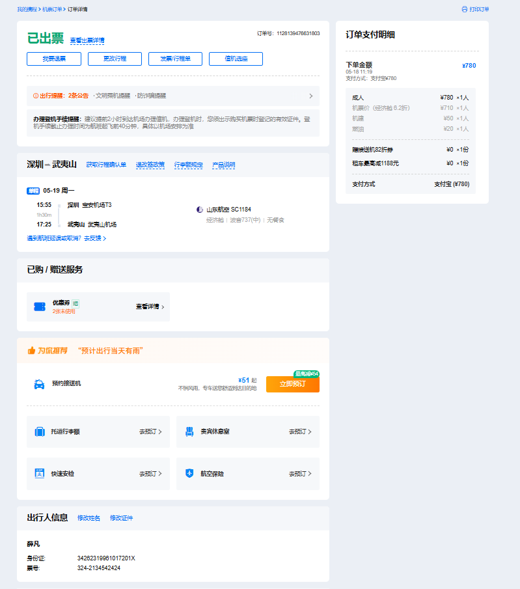The image size is (520, 589).
Task: Click the 值机选座 seat selection button
Action: point(236,59)
